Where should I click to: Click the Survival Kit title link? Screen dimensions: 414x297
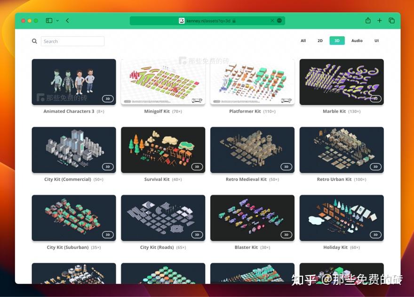[157, 179]
